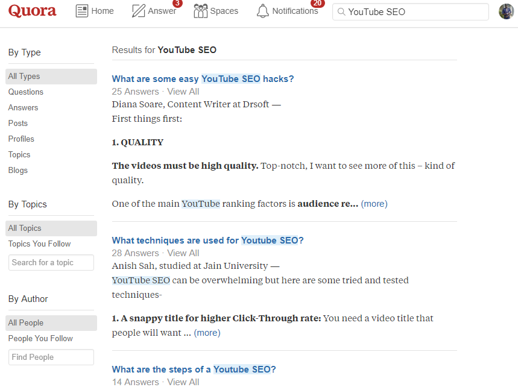
Task: Select the All Types filter
Action: tap(51, 77)
